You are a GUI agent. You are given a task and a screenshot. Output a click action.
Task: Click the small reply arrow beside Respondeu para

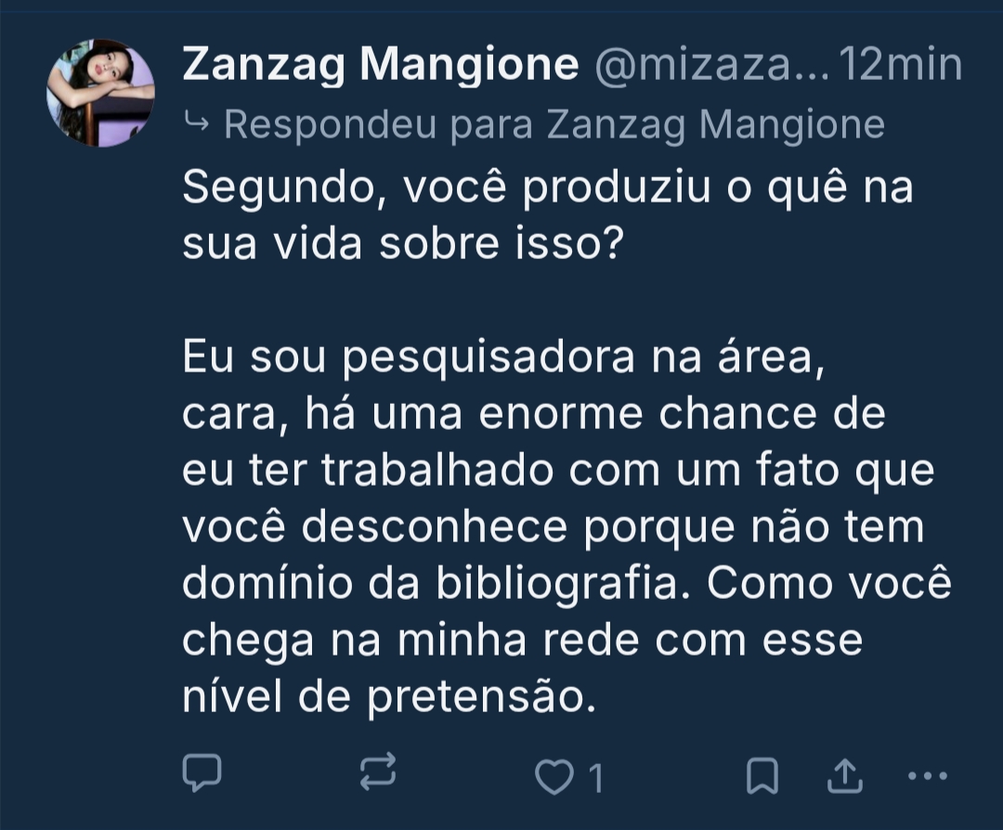(x=197, y=122)
